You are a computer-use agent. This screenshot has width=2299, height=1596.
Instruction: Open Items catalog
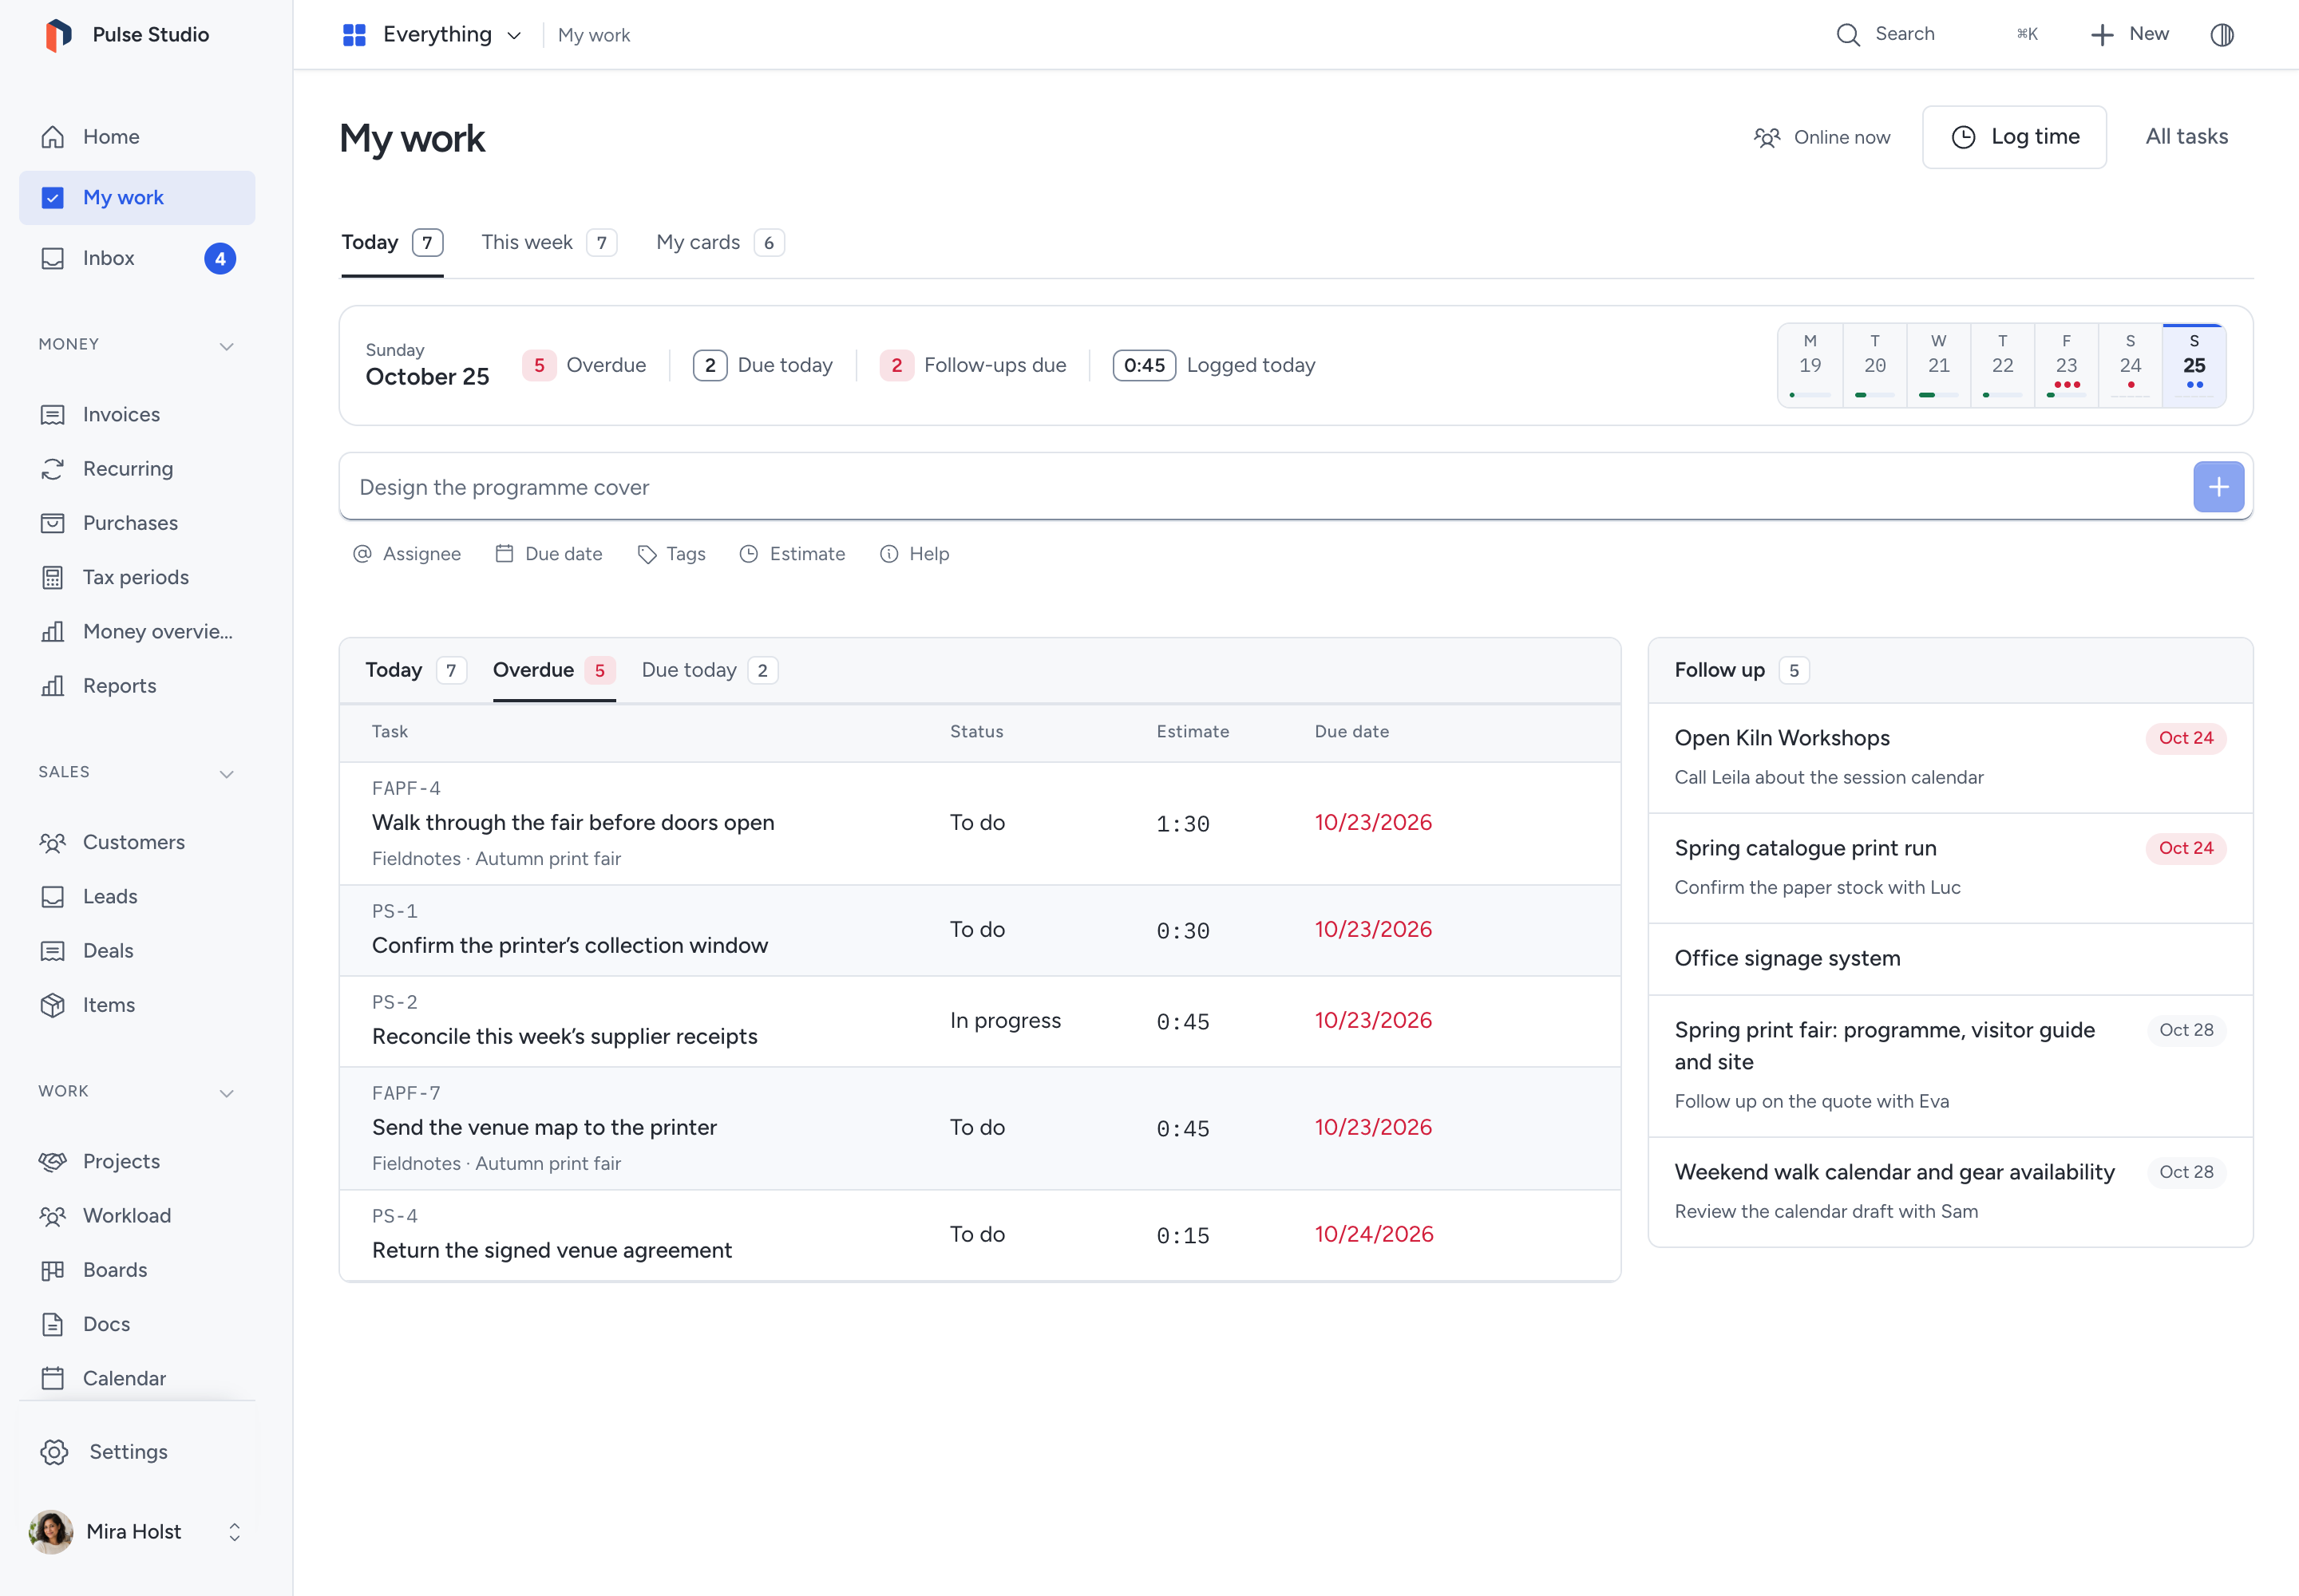(x=137, y=1005)
